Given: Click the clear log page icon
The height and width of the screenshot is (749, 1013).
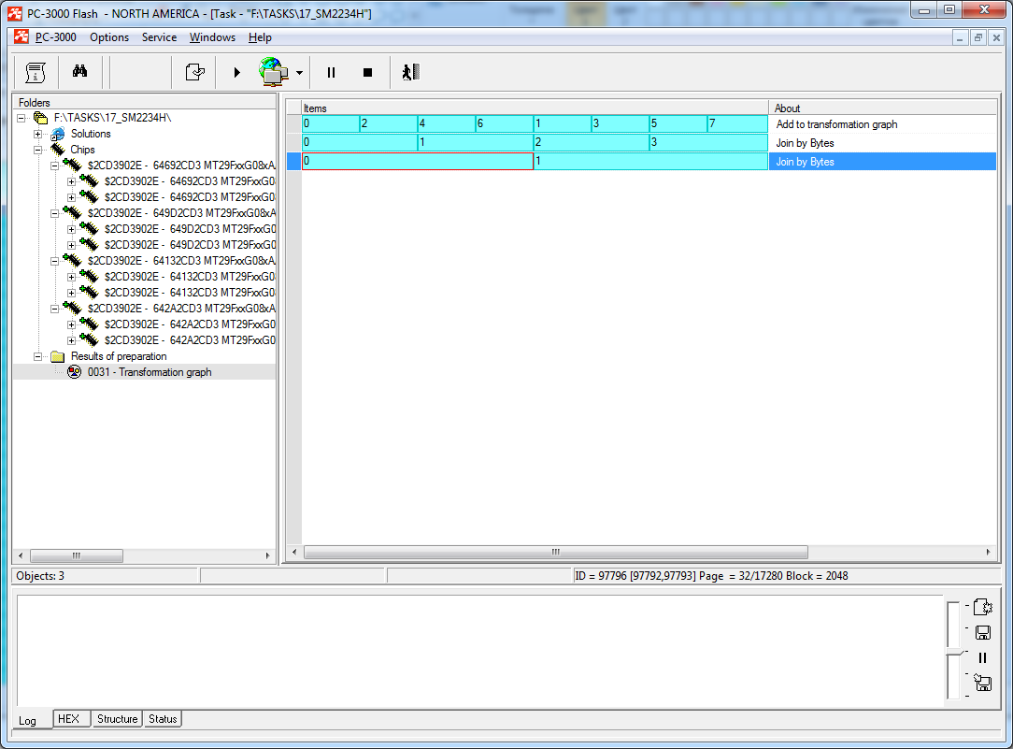Looking at the screenshot, I should point(982,607).
